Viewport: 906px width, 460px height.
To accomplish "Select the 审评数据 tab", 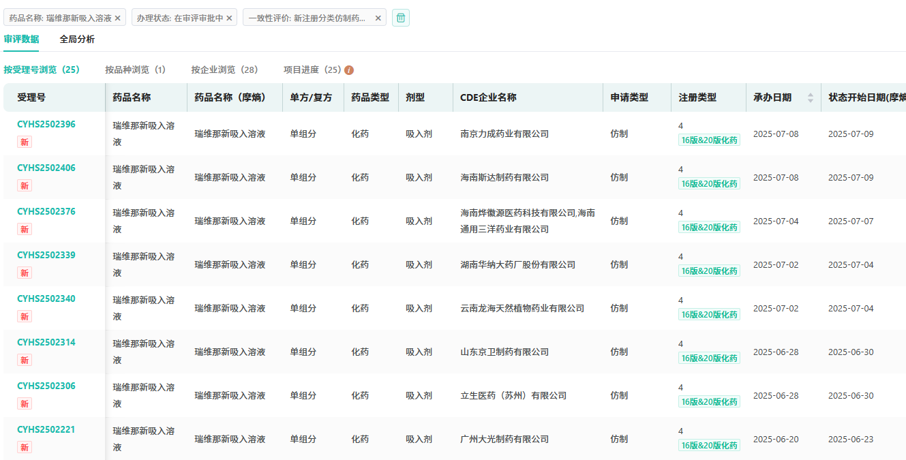I will 21,40.
